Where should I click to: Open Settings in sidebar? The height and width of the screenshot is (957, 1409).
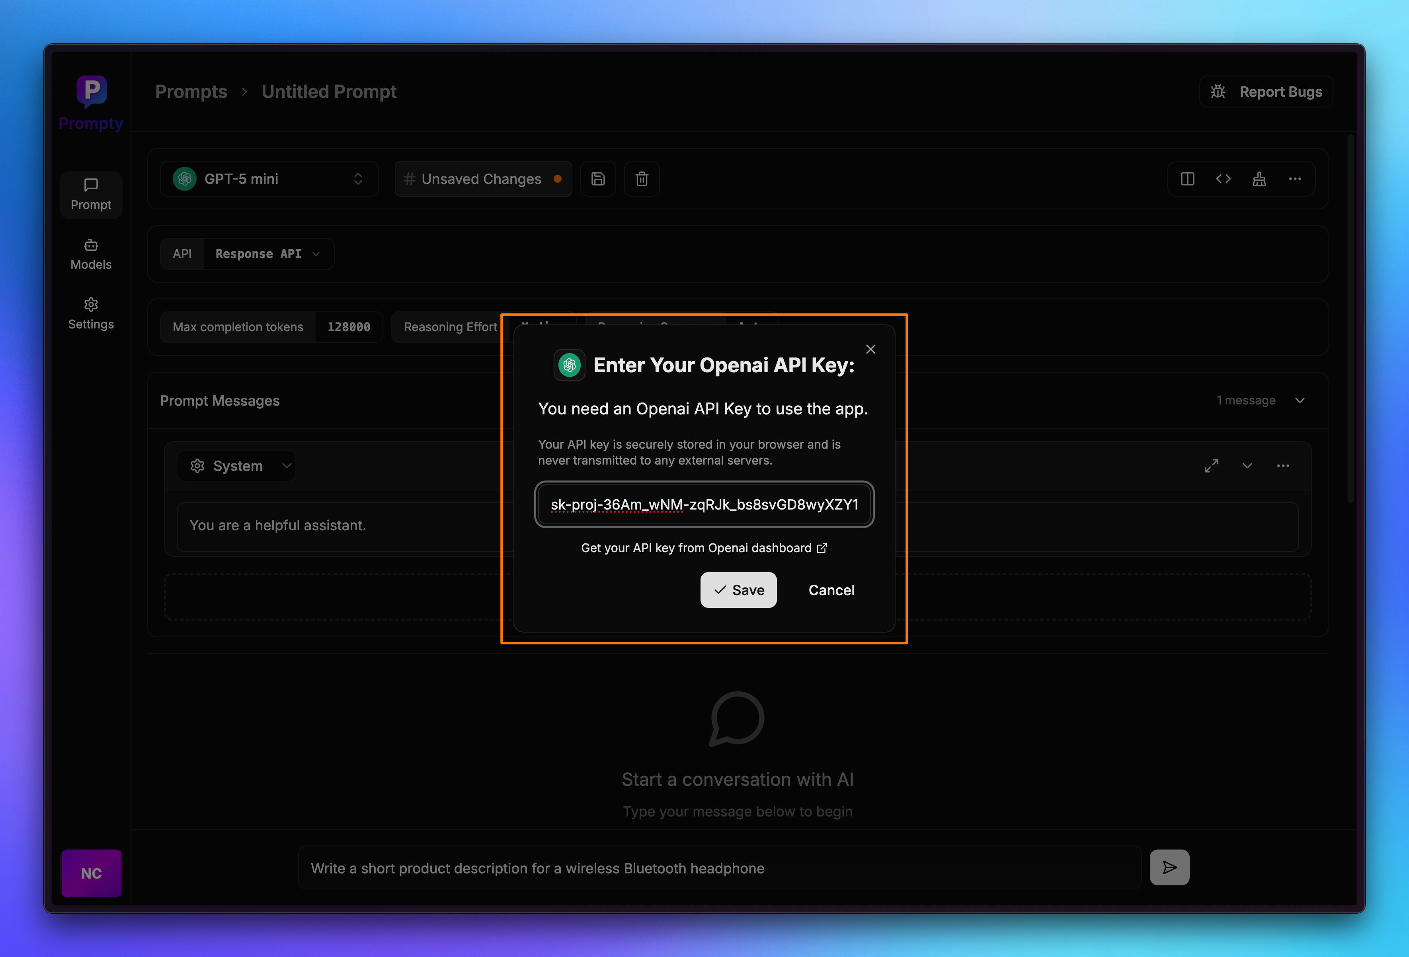pyautogui.click(x=91, y=314)
